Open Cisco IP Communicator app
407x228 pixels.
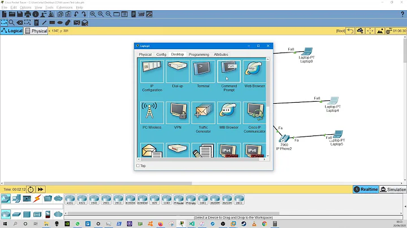(x=254, y=113)
